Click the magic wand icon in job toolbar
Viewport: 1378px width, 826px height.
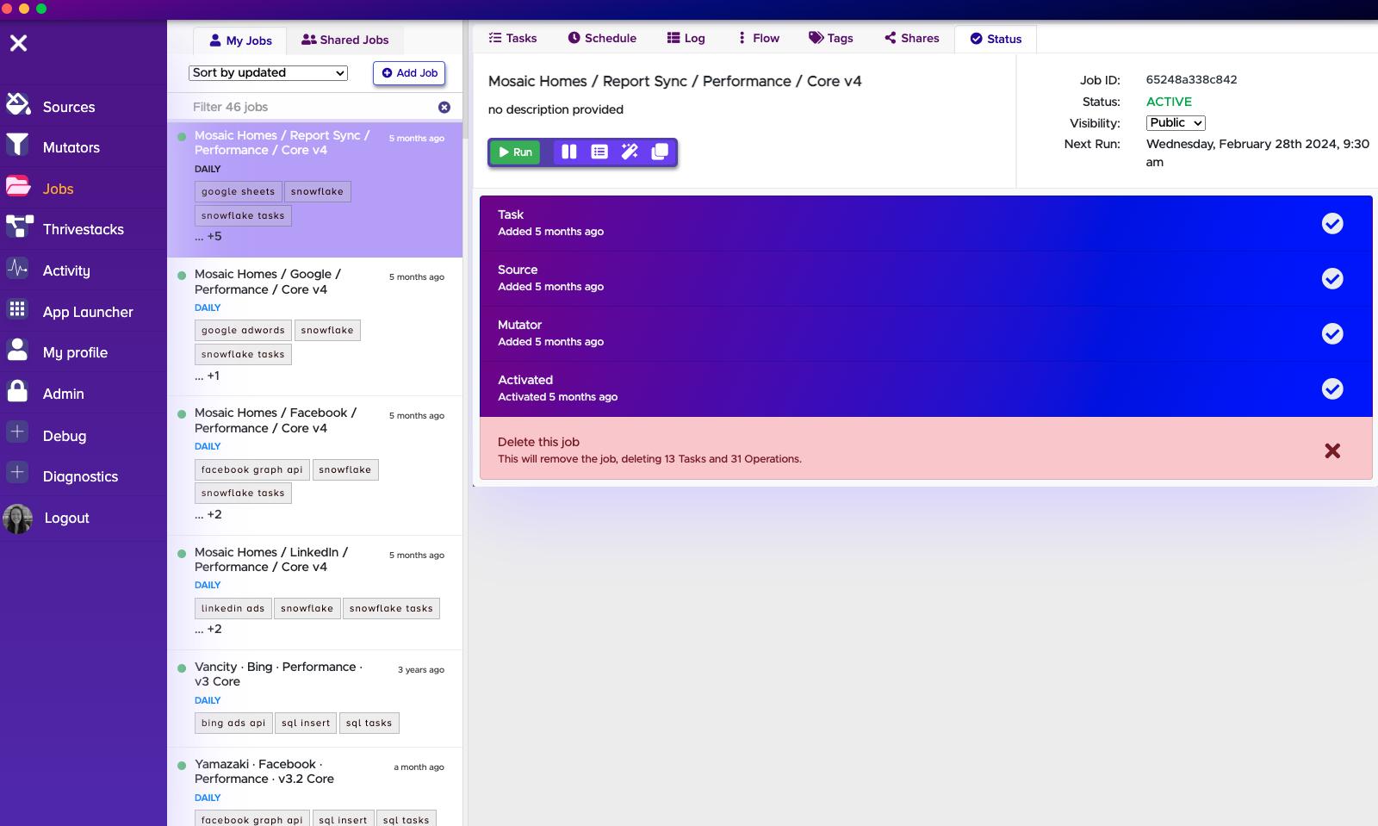[x=630, y=152]
